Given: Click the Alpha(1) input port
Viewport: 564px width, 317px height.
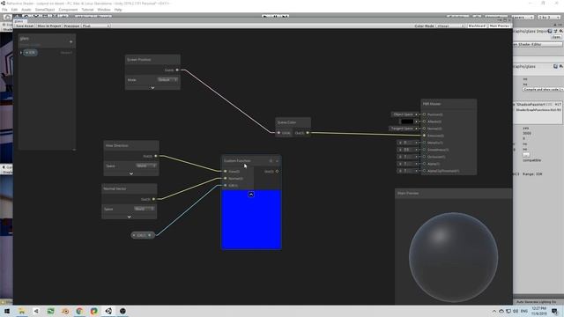Looking at the screenshot, I should [x=424, y=164].
